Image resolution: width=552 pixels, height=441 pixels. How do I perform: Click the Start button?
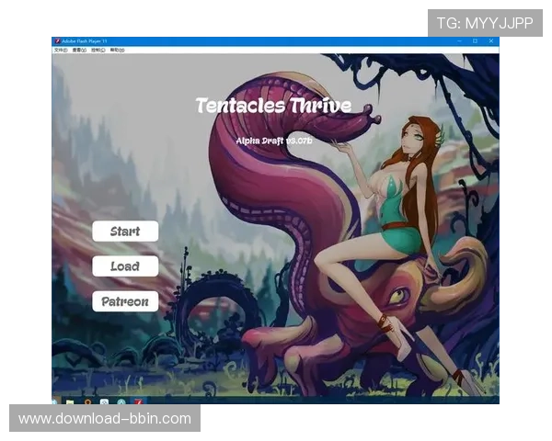tap(125, 232)
